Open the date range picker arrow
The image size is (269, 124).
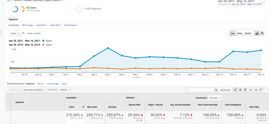coord(264,3)
